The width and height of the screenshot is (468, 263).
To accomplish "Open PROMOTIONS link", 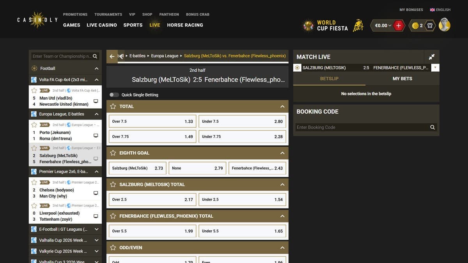I will 75,14.
